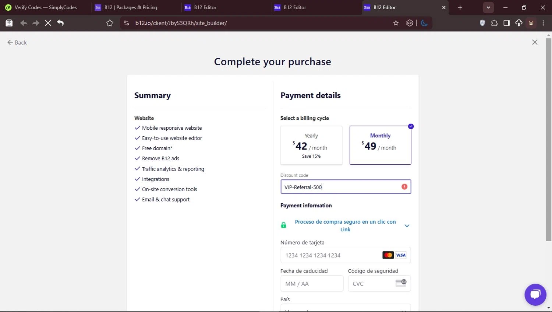
Task: Click the red error icon in discount field
Action: tap(404, 187)
